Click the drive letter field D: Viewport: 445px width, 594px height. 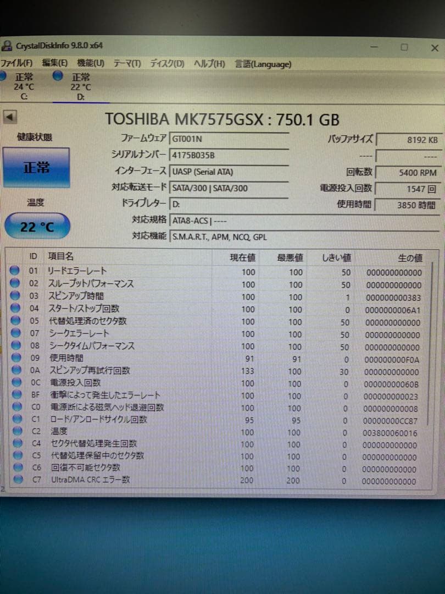229,204
